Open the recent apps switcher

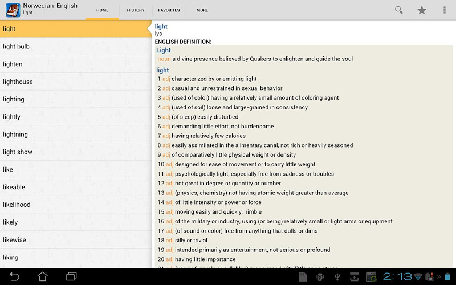point(71,277)
